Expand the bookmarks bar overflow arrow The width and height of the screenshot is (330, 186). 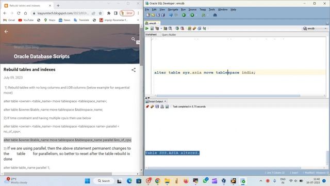138,20
